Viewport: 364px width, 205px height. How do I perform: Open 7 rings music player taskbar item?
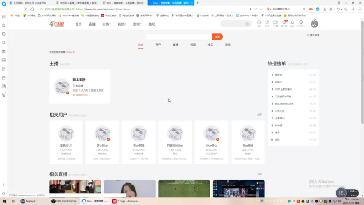pyautogui.click(x=126, y=201)
